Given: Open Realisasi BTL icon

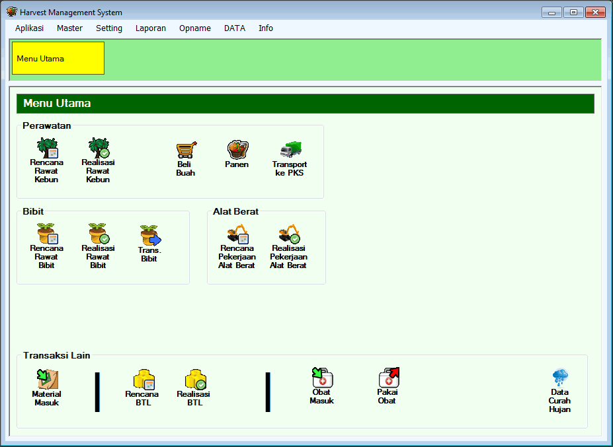Looking at the screenshot, I should coord(196,380).
